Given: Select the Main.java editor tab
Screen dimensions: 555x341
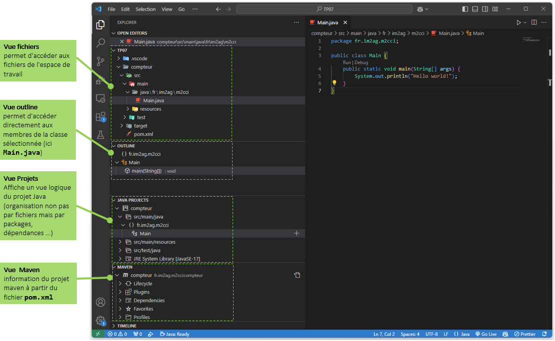Looking at the screenshot, I should click(327, 22).
